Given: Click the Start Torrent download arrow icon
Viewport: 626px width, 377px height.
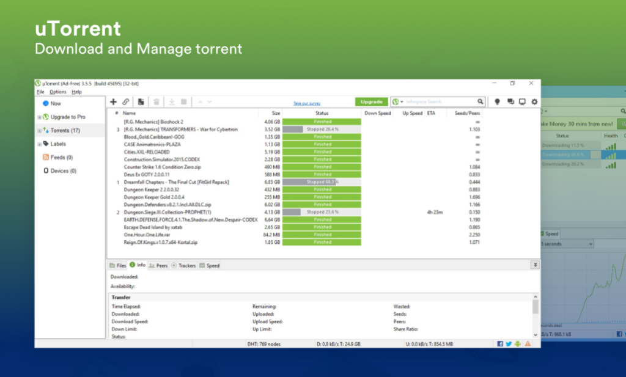Looking at the screenshot, I should 172,101.
